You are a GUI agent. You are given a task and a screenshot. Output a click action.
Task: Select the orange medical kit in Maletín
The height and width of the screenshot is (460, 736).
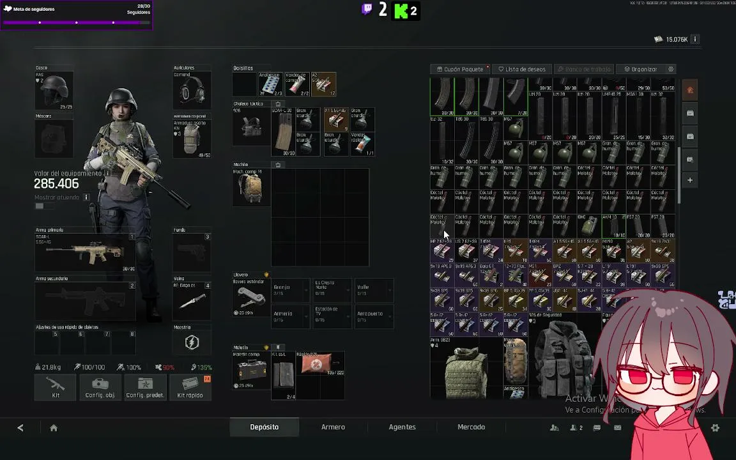[320, 364]
